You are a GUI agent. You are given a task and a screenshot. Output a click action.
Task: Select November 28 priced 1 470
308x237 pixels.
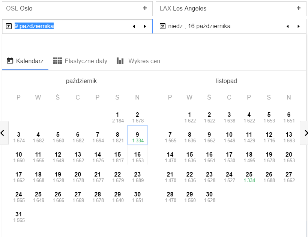point(170,197)
